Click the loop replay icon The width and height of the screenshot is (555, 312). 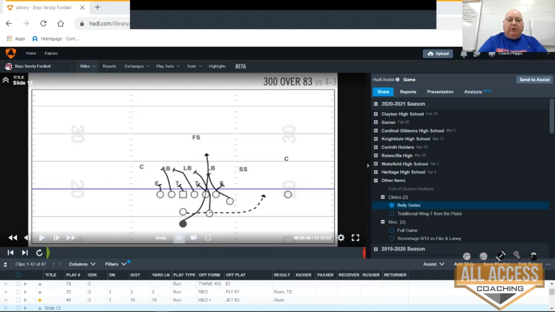(39, 253)
